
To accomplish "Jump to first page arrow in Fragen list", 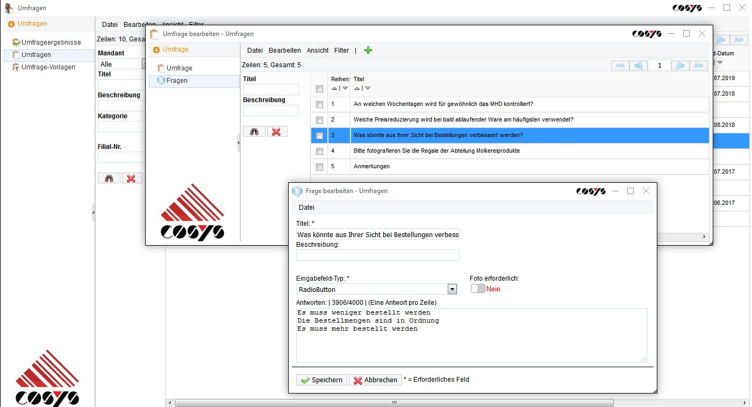I will [x=620, y=66].
